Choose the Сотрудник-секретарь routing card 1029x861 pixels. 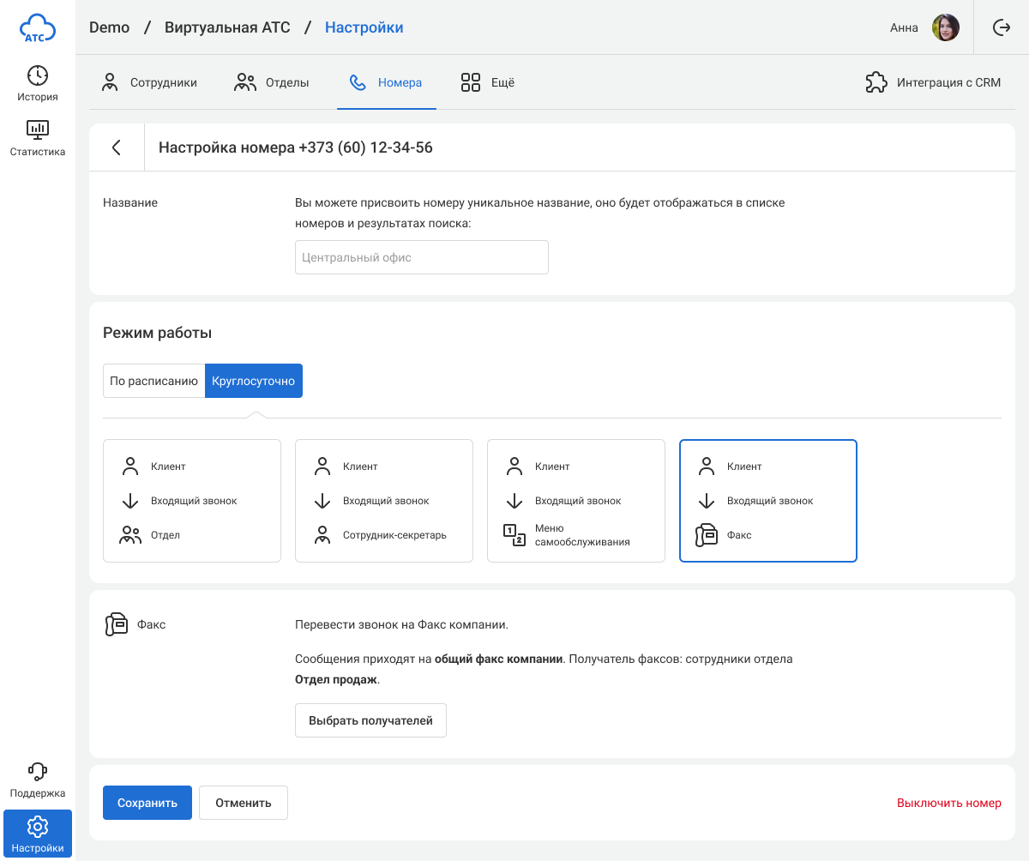pyautogui.click(x=384, y=501)
